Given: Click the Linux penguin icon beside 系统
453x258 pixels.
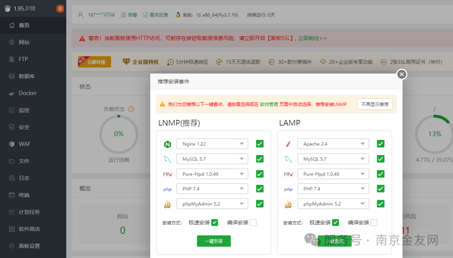Looking at the screenshot, I should click(x=178, y=15).
